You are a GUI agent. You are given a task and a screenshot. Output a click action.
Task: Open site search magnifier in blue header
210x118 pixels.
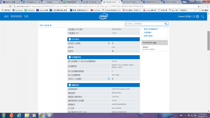point(202,16)
